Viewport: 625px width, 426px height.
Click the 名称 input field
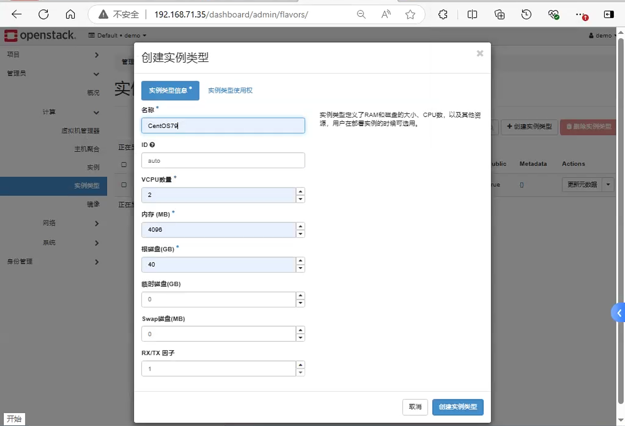(223, 125)
